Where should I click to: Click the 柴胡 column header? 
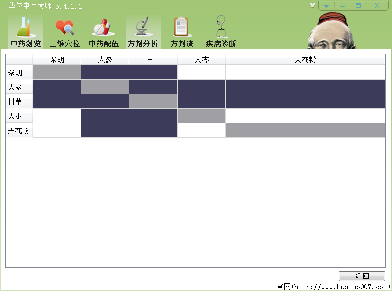pyautogui.click(x=57, y=60)
